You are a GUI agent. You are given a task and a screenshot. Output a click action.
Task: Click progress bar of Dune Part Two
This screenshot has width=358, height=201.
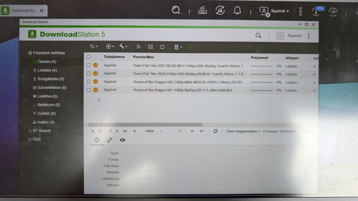(261, 74)
